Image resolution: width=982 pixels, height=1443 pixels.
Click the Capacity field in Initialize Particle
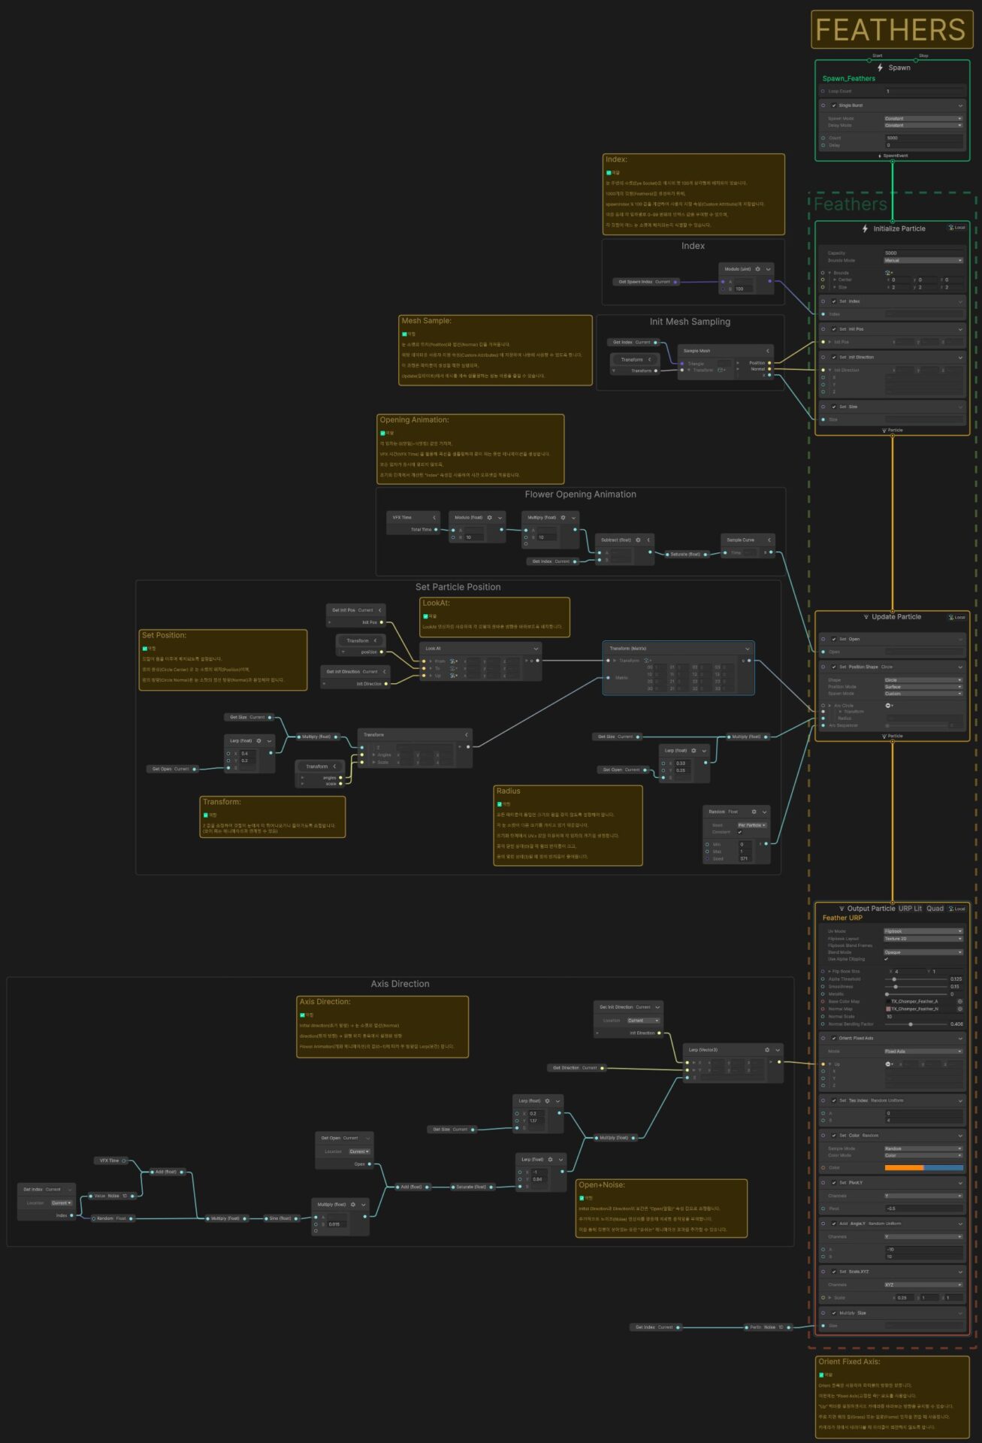tap(923, 253)
